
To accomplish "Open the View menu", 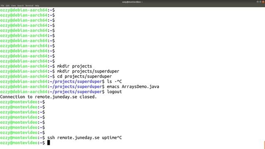I will (x=13, y=5).
